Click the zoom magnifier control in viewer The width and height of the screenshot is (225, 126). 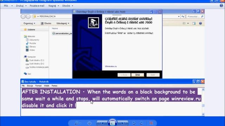coord(78,123)
